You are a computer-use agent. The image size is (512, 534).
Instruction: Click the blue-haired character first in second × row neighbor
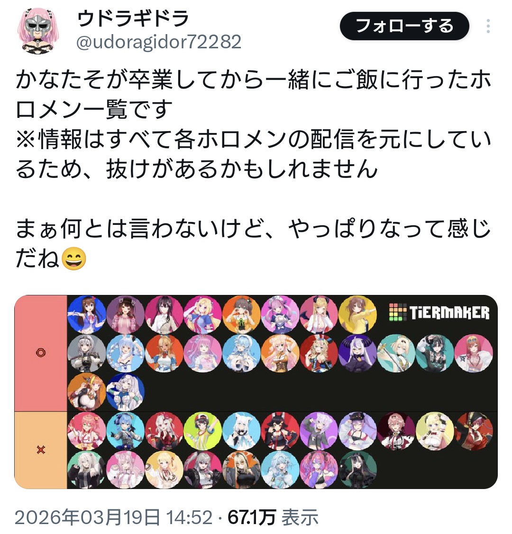[x=125, y=431]
